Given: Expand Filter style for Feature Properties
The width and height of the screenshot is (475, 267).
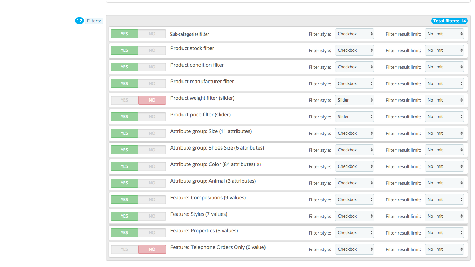Looking at the screenshot, I should [355, 233].
